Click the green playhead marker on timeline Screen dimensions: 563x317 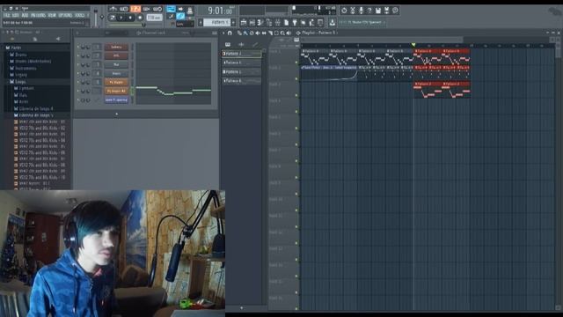413,45
